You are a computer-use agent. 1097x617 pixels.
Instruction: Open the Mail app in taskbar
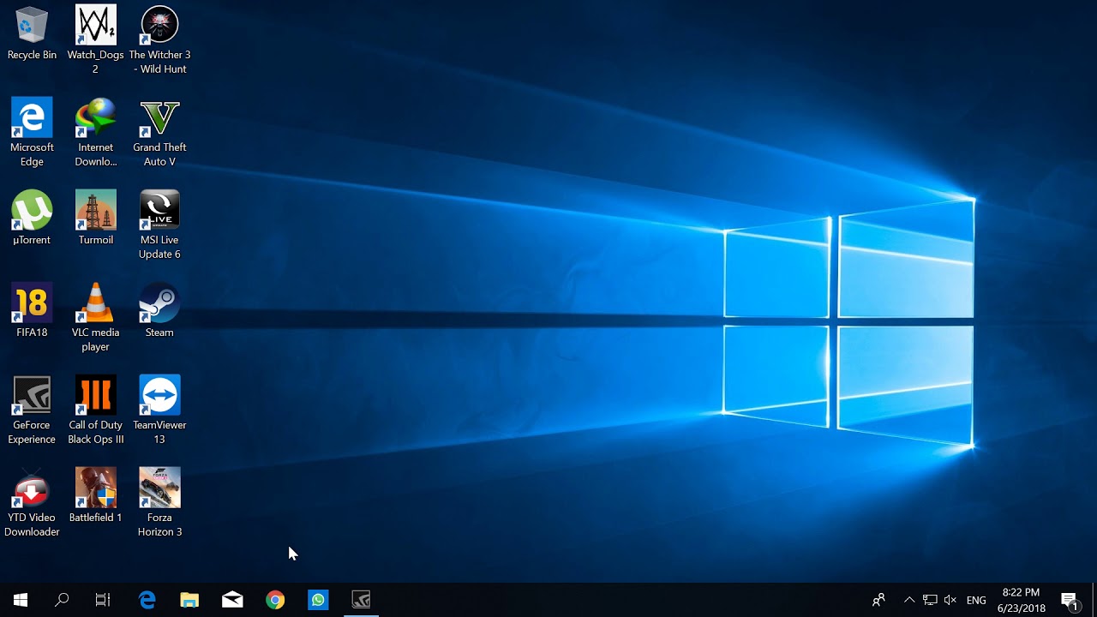232,600
